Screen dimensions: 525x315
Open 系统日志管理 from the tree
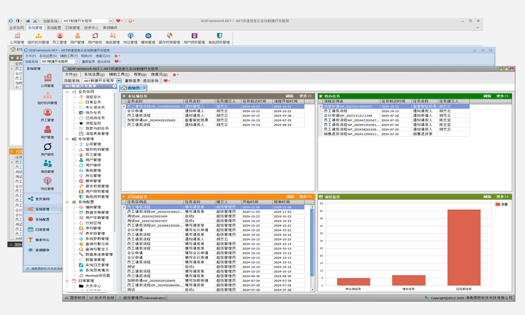tap(97, 265)
